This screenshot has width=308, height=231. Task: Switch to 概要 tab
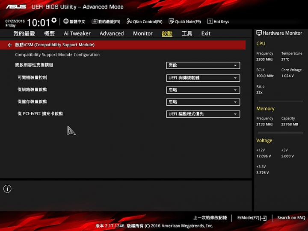tap(49, 34)
